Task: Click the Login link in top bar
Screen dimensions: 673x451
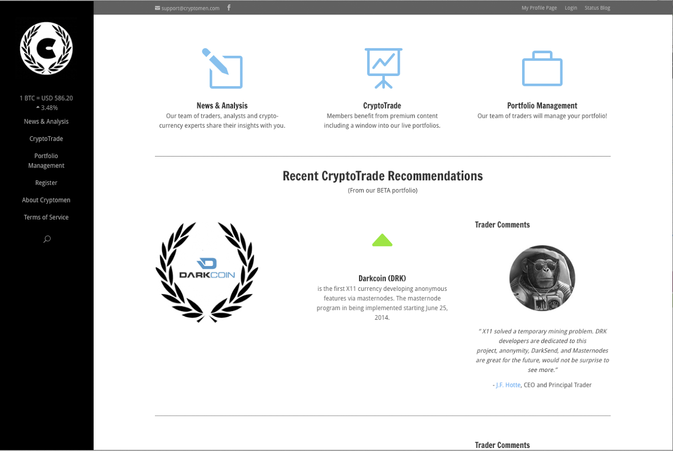Action: coord(571,8)
